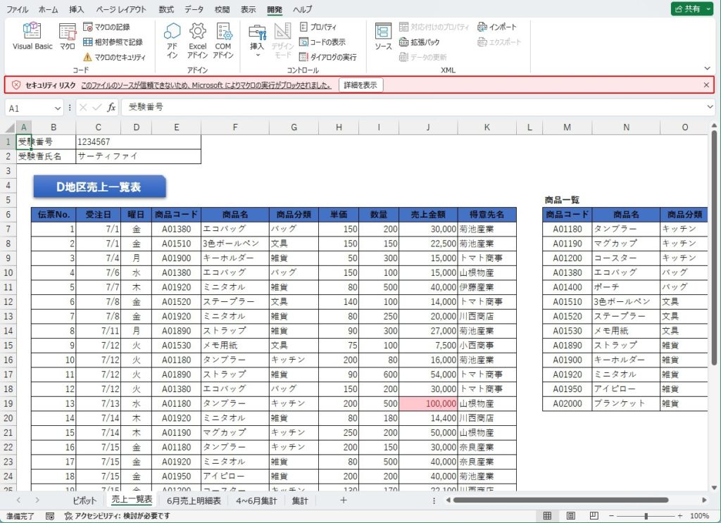Open the COM アドイン dialog
Viewport: 721px width, 523px height.
[223, 39]
